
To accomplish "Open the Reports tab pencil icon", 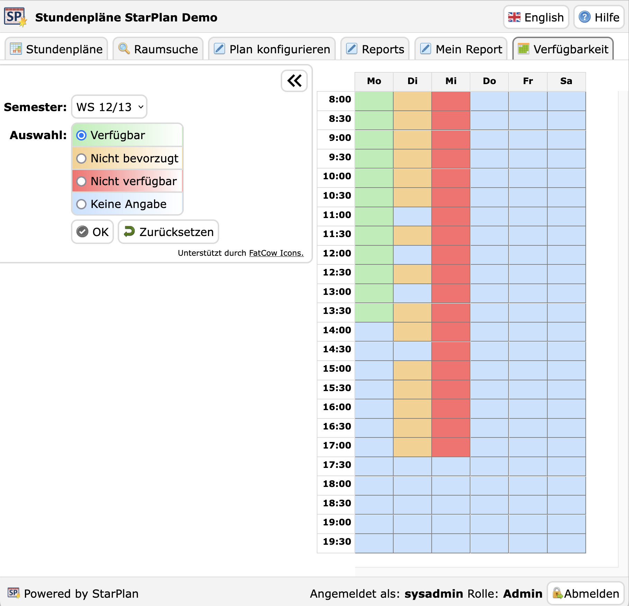I will pos(352,49).
